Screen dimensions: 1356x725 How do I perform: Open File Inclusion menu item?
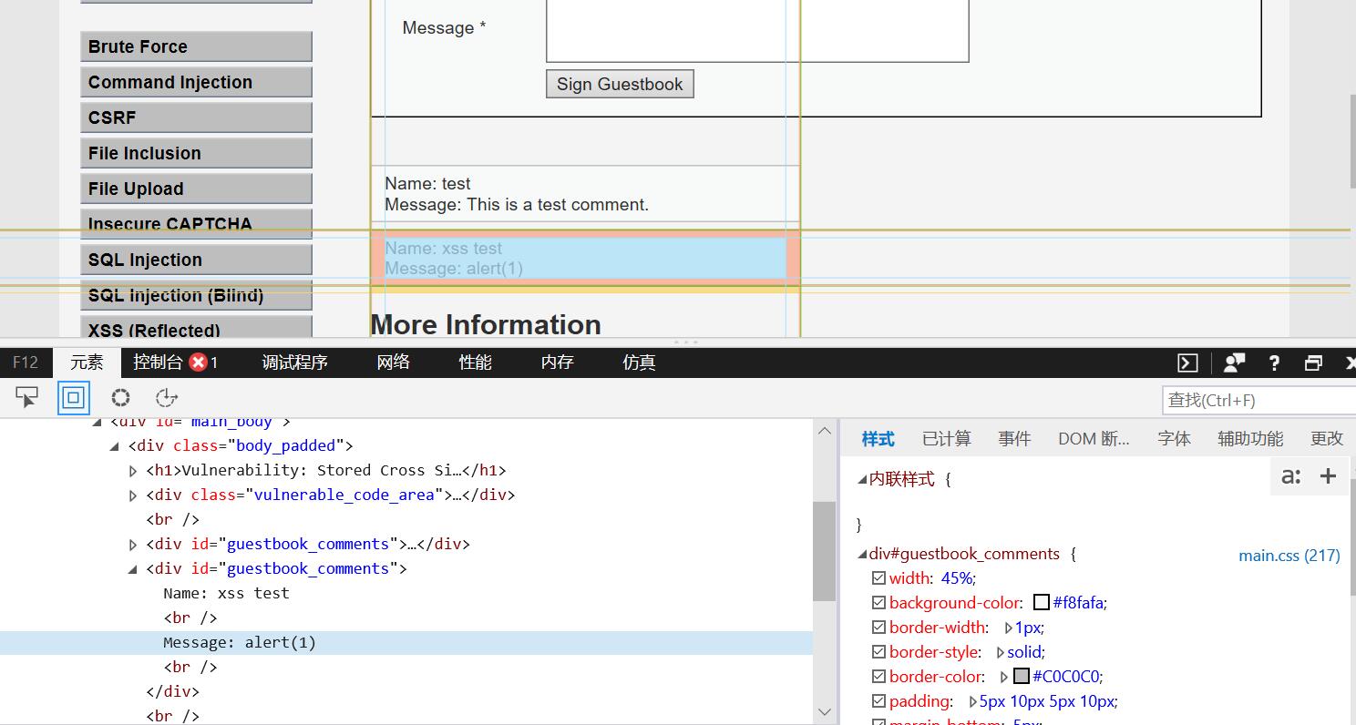[x=196, y=153]
